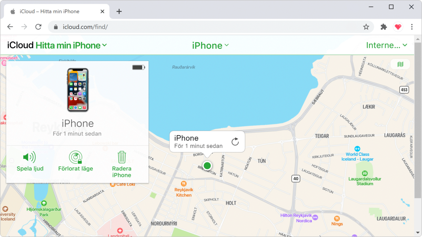Click the Cafe Loki map marker
The image size is (422, 237).
(x=113, y=184)
